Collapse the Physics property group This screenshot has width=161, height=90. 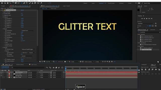(x=3, y=29)
